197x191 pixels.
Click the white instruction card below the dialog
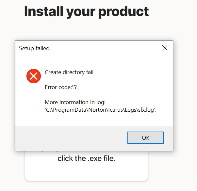87,166
